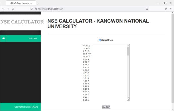
Task: Click the browser forward arrow
Action: [8, 9]
